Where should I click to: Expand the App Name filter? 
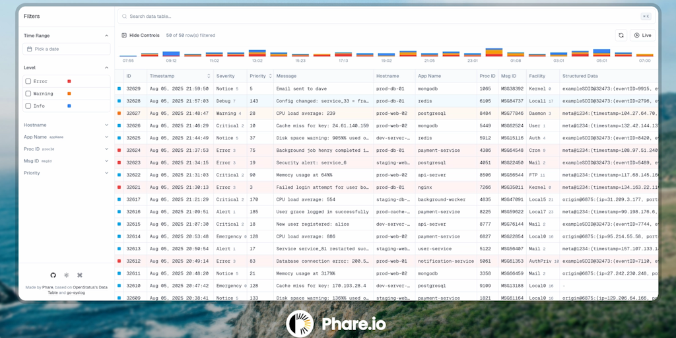[x=106, y=137]
